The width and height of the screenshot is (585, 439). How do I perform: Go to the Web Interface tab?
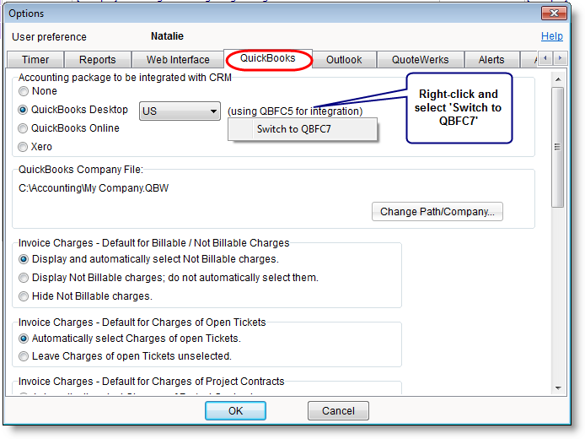pyautogui.click(x=178, y=60)
